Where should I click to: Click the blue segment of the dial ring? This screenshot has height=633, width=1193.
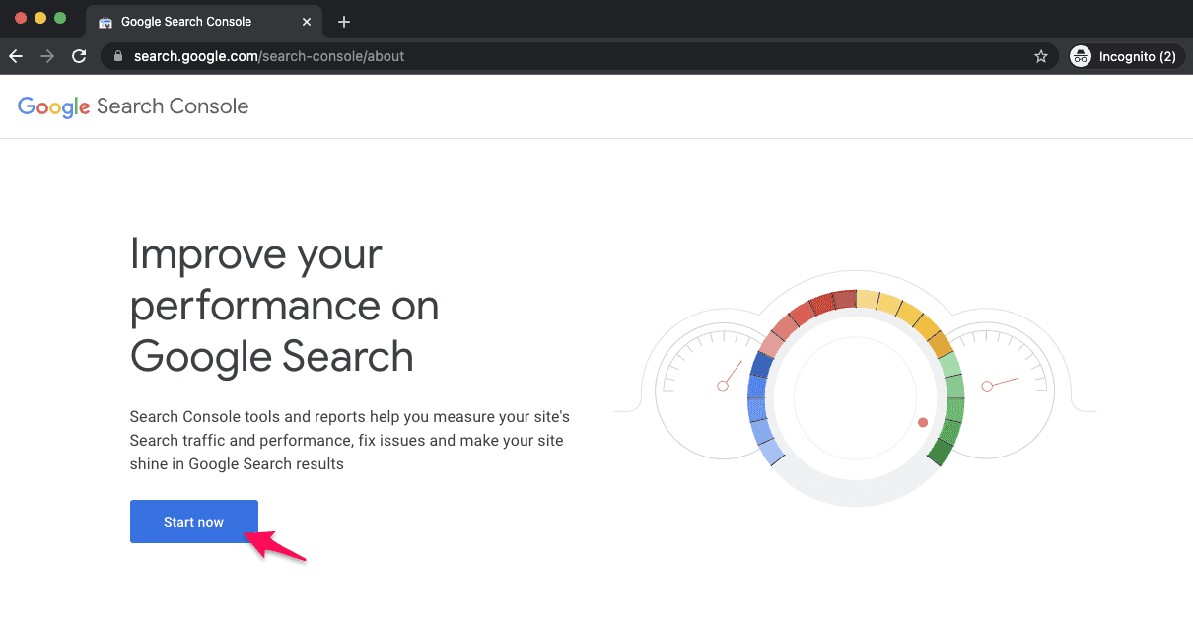pyautogui.click(x=759, y=404)
